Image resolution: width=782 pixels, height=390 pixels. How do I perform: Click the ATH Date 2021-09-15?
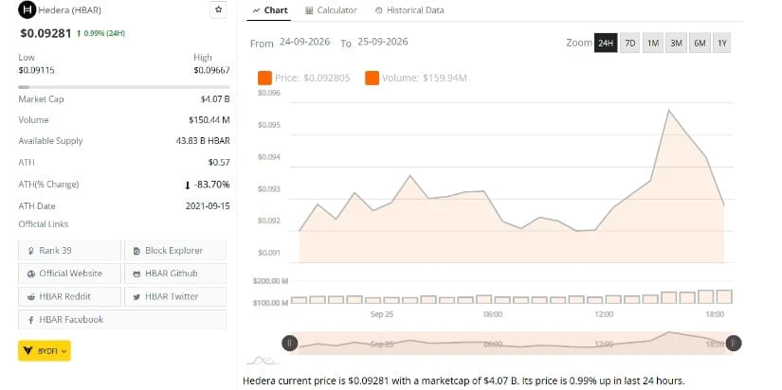(x=208, y=205)
